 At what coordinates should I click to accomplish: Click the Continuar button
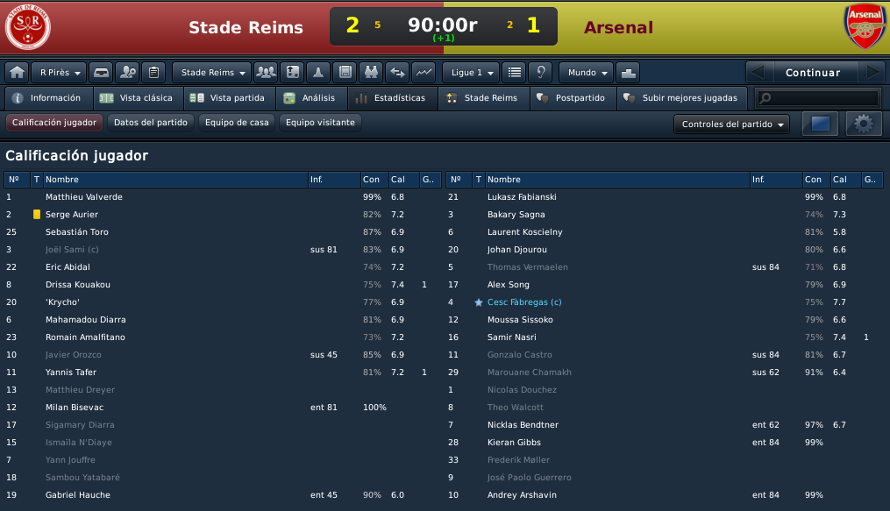point(812,73)
